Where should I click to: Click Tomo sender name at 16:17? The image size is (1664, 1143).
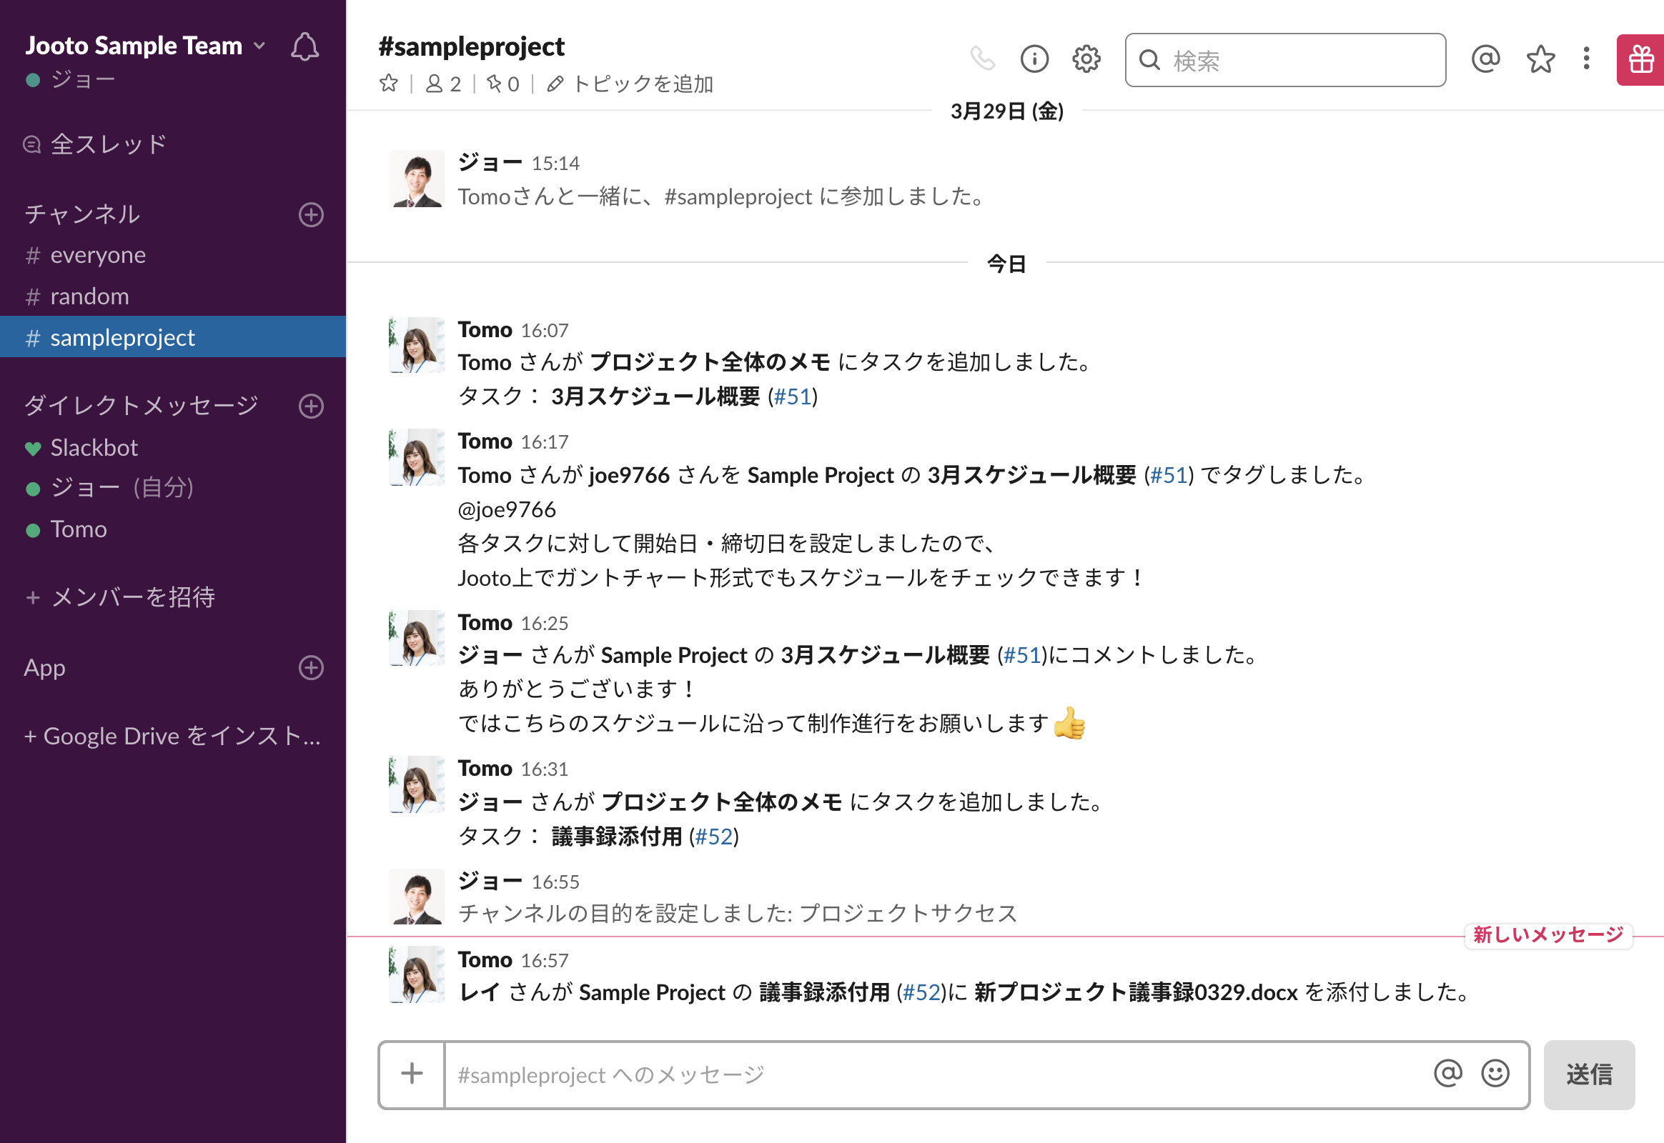point(485,441)
